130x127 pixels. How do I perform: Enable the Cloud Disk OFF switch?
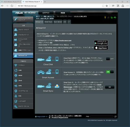(x=110, y=59)
